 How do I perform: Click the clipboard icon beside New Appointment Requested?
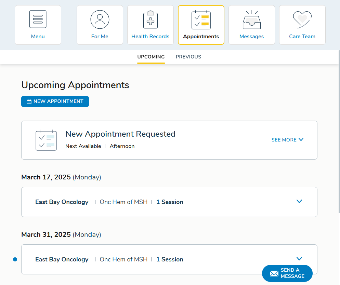click(46, 140)
